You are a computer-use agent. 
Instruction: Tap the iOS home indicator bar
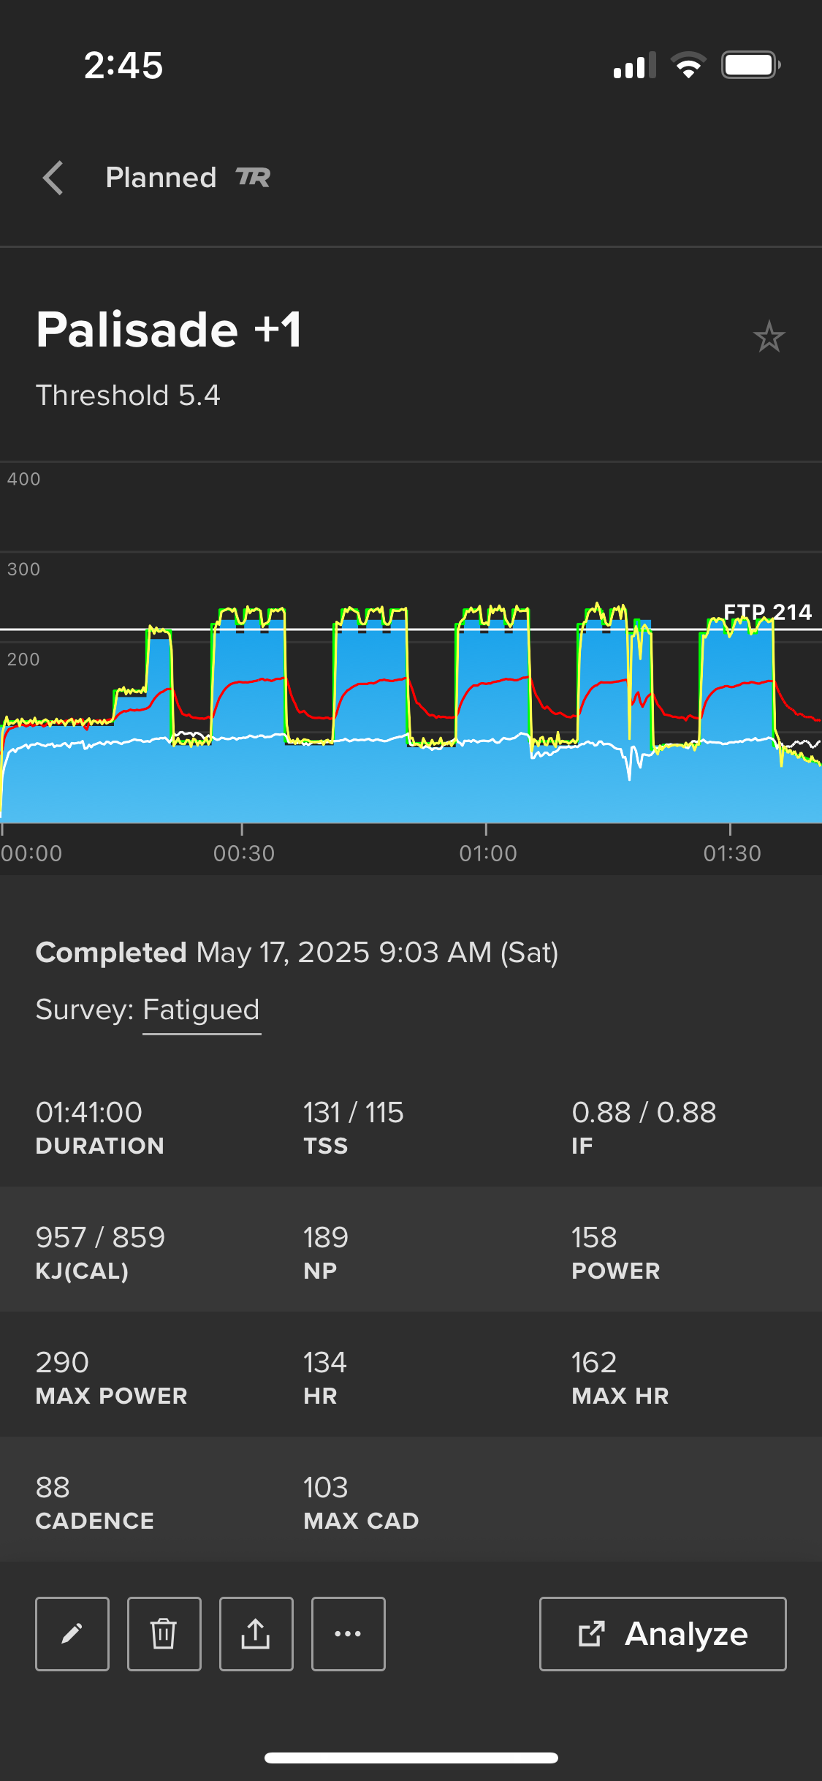coord(411,1758)
